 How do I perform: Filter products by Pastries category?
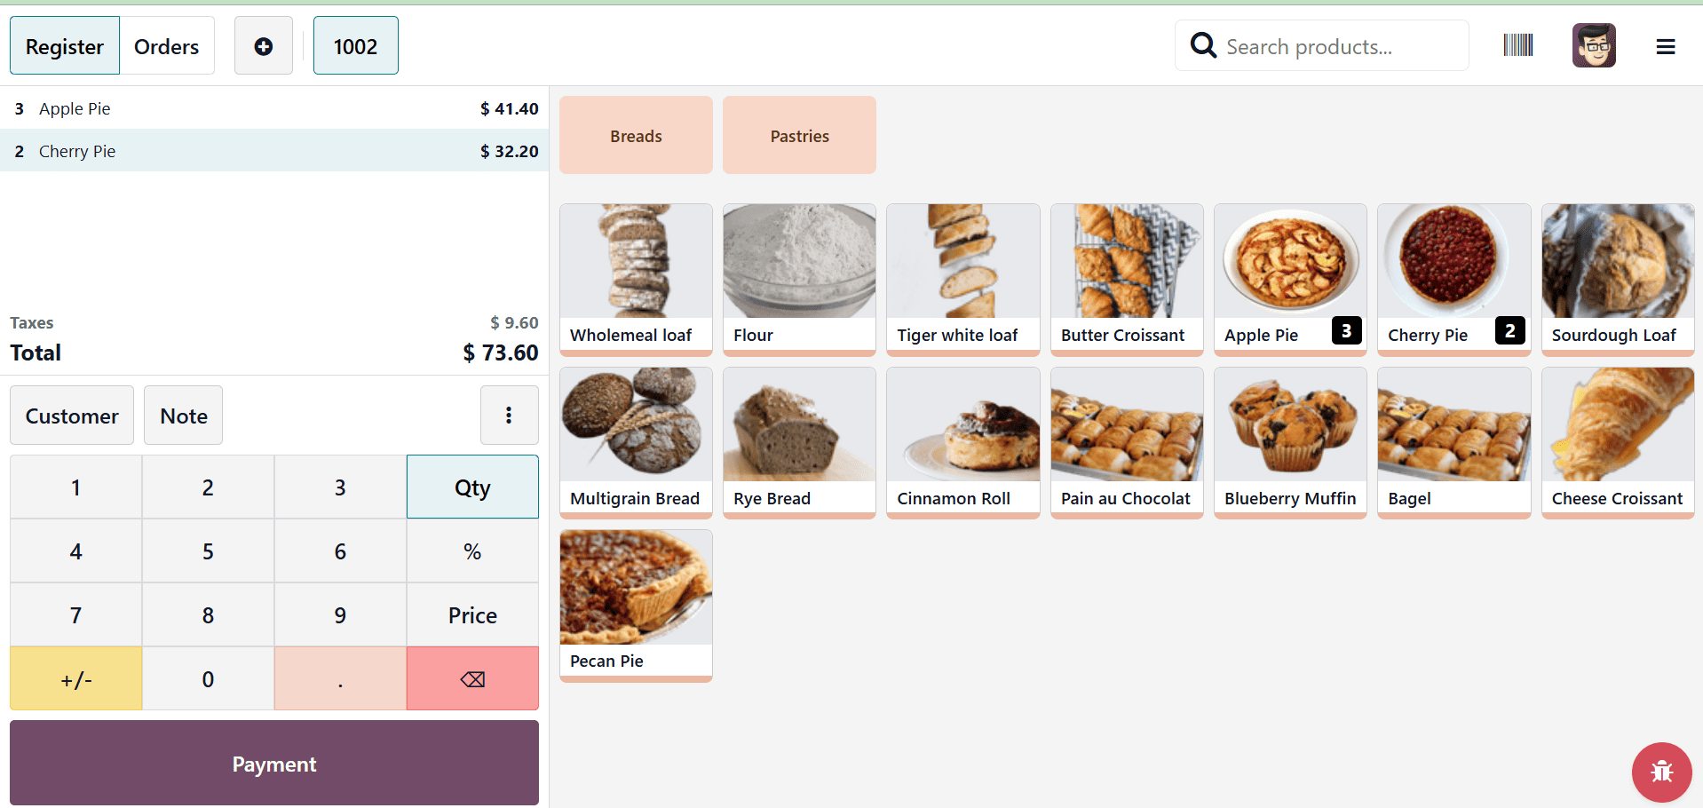798,135
